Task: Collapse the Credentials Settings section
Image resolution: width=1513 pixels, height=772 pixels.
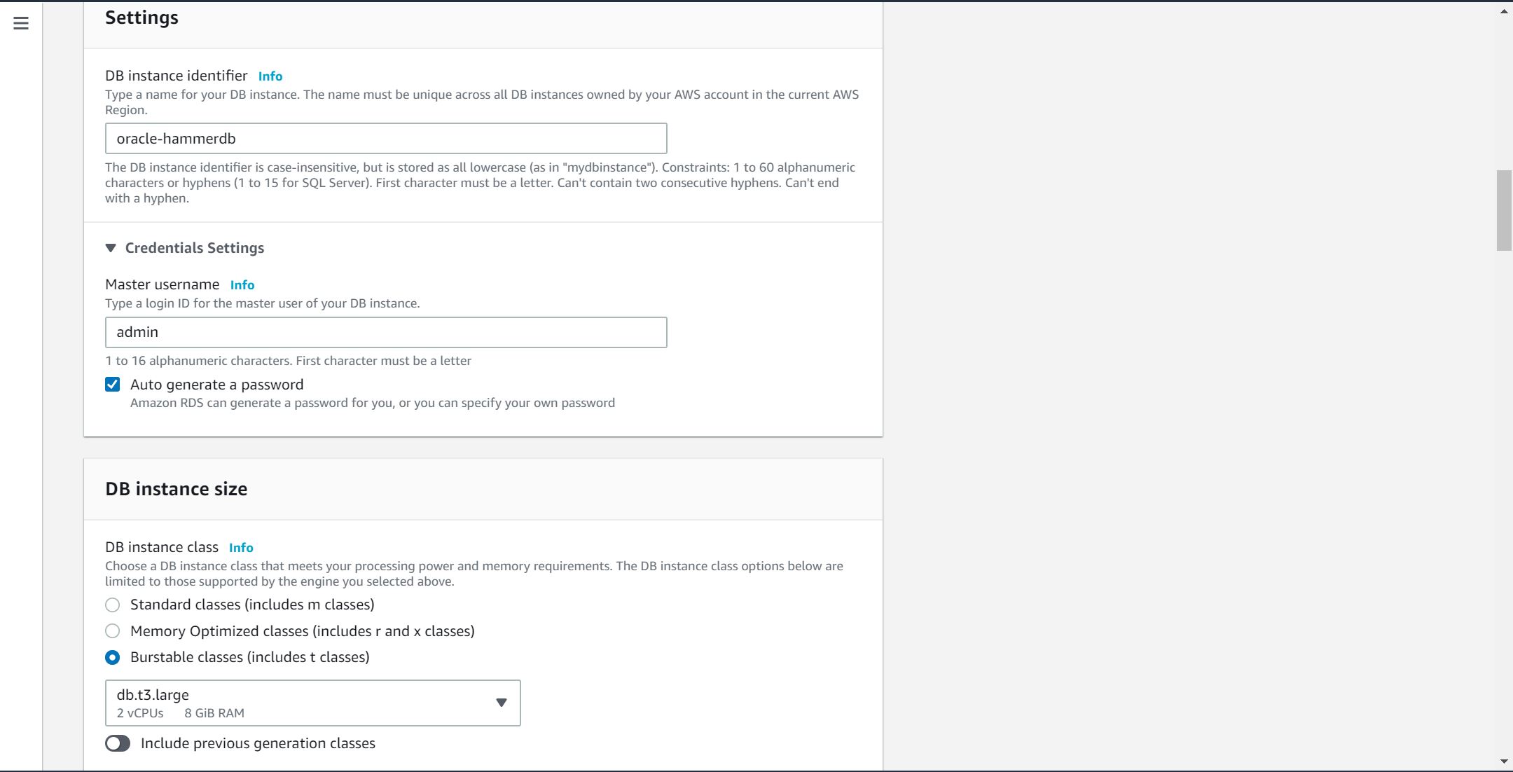Action: pos(111,248)
